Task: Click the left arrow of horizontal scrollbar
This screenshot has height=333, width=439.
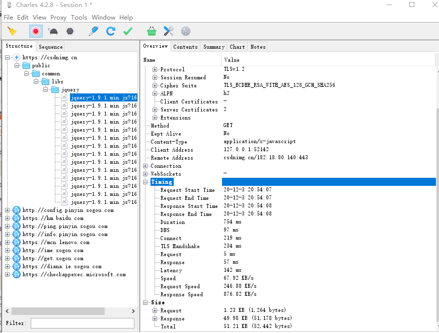Action: (7, 311)
